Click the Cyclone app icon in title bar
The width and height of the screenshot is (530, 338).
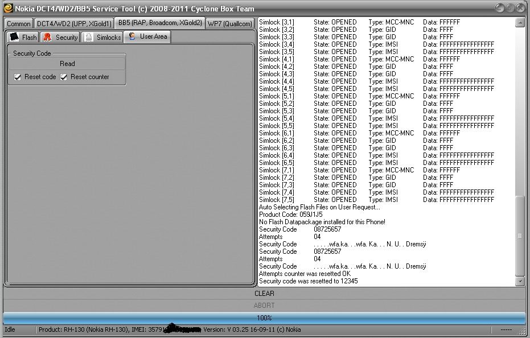point(8,9)
